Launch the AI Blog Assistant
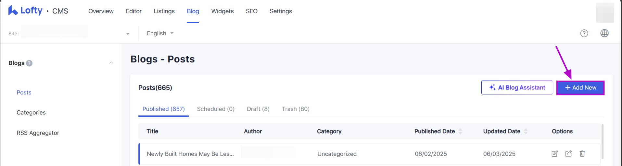This screenshot has width=622, height=166. [x=517, y=88]
